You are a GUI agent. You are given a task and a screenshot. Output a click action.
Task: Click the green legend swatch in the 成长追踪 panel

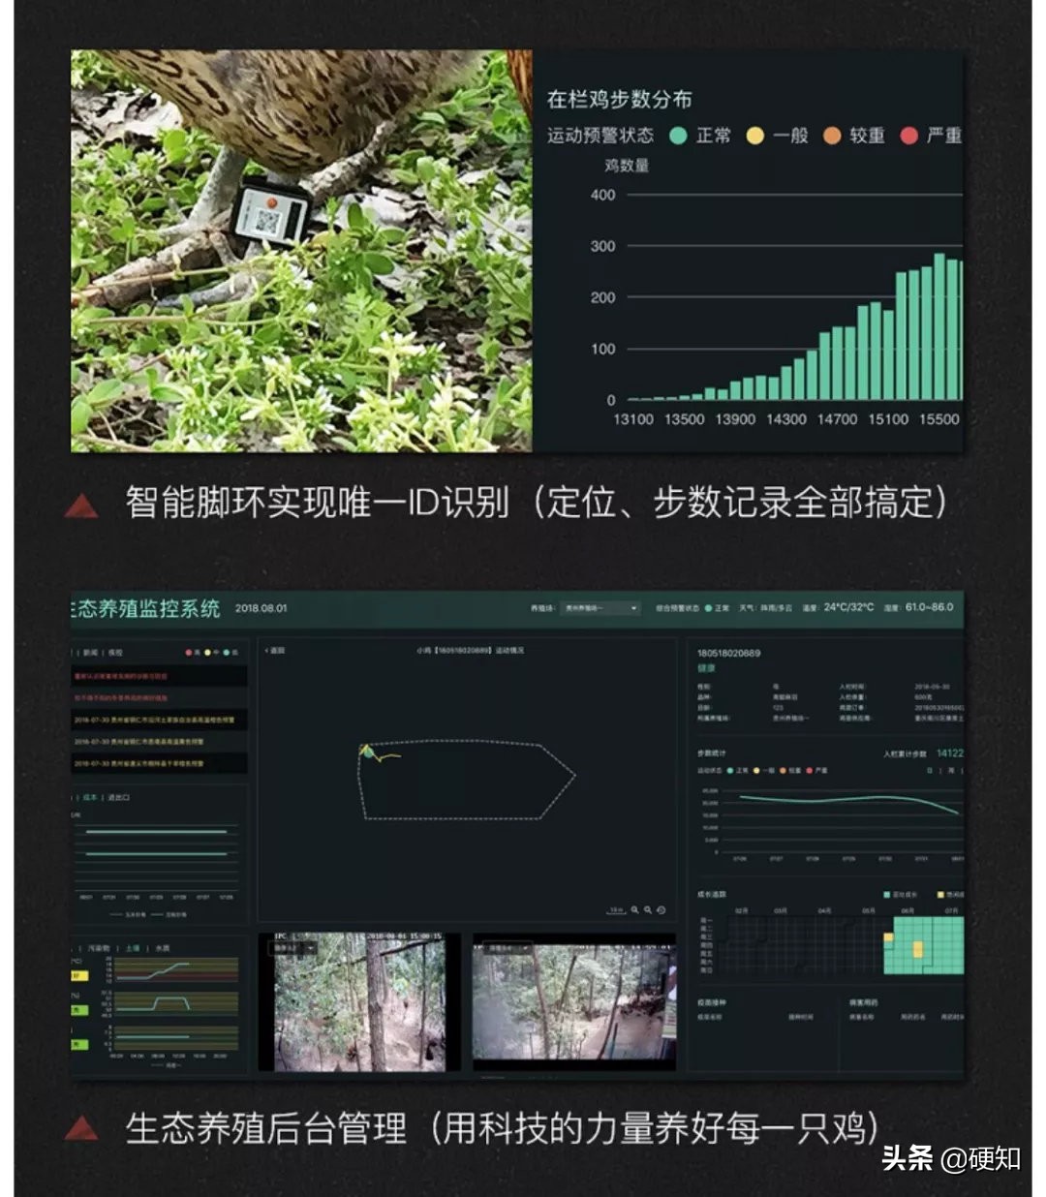click(886, 895)
